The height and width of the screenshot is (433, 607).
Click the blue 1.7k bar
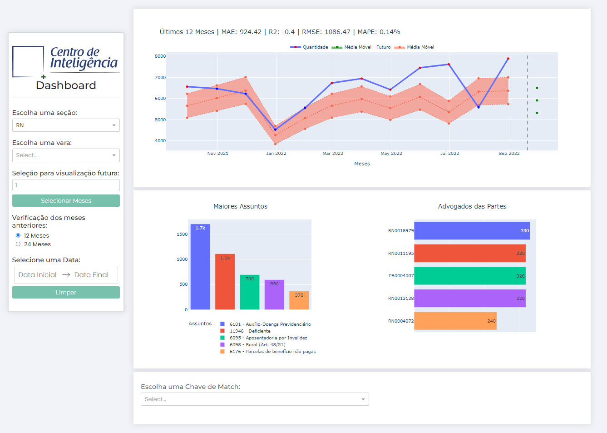pyautogui.click(x=200, y=267)
